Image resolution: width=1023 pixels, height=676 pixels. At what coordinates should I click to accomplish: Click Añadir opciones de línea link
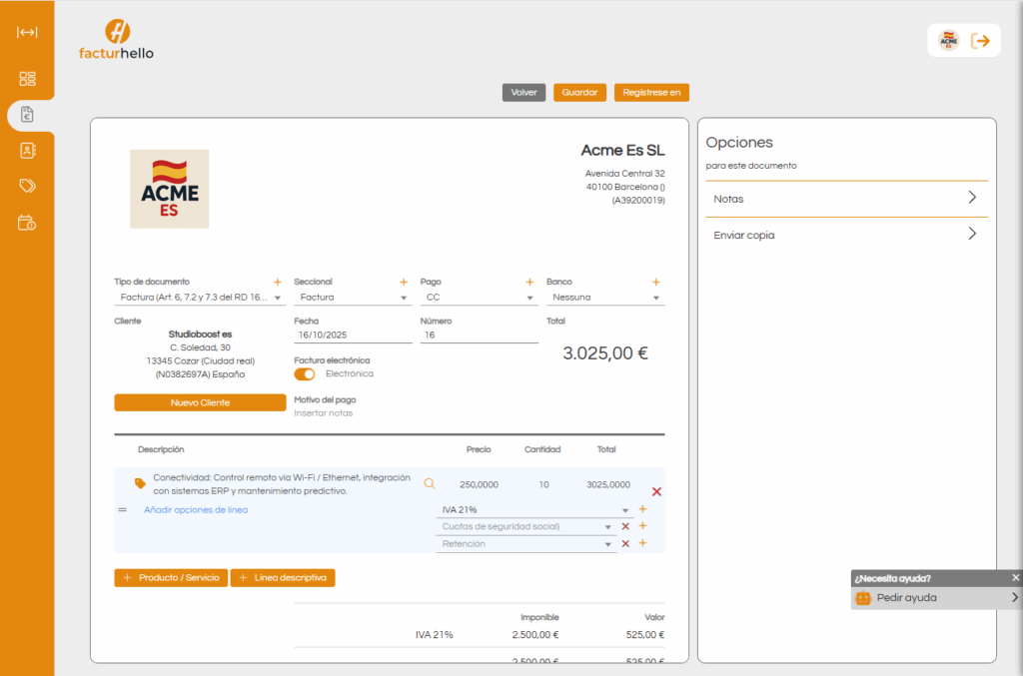pyautogui.click(x=196, y=510)
